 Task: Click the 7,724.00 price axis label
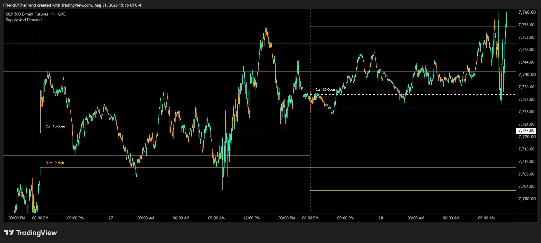click(527, 124)
